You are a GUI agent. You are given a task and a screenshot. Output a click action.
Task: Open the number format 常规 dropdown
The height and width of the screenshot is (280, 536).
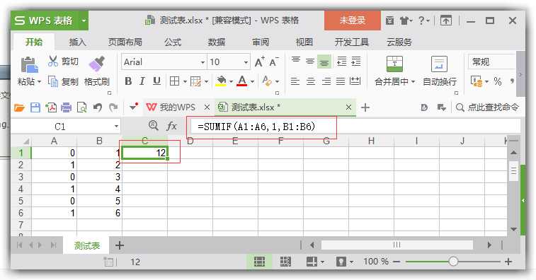click(x=492, y=62)
